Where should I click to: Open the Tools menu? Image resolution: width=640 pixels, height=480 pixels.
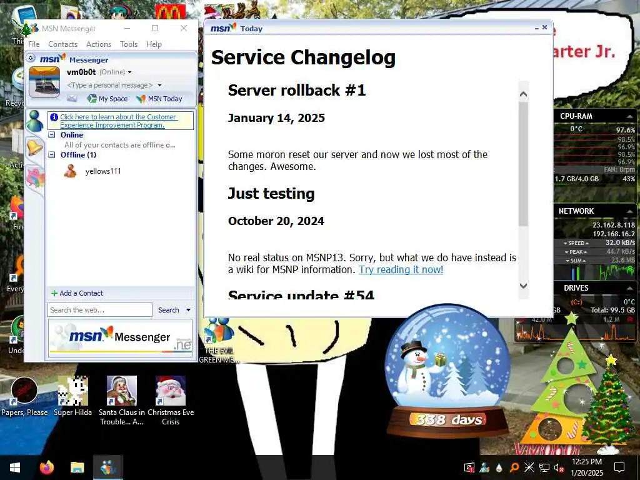coord(129,44)
